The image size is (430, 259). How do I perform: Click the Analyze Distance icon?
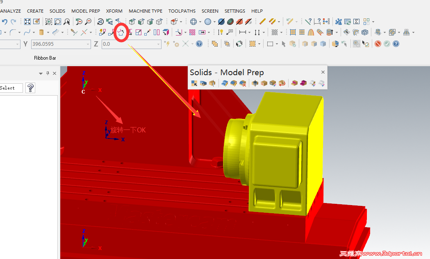317,22
